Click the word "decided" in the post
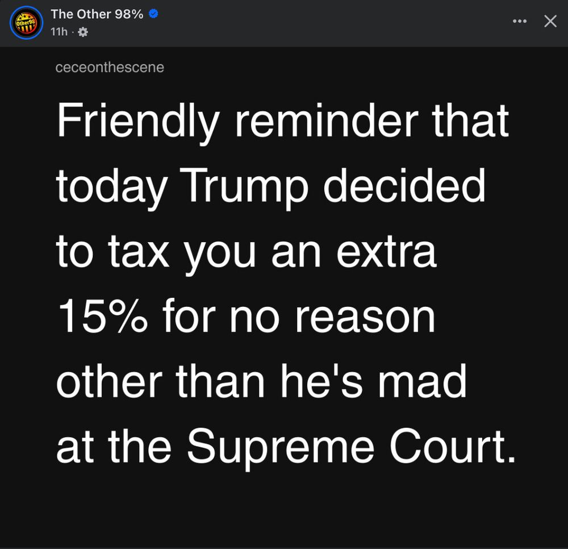Screen dimensions: 568x549 point(404,187)
